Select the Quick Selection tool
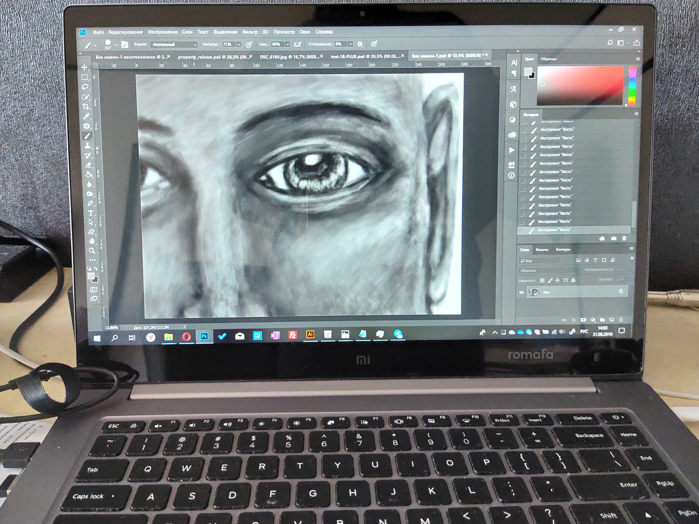The width and height of the screenshot is (699, 524). (x=86, y=97)
